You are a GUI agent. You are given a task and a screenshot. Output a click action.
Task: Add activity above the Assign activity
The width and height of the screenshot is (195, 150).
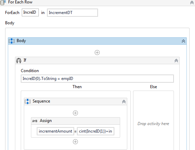pos(75,113)
